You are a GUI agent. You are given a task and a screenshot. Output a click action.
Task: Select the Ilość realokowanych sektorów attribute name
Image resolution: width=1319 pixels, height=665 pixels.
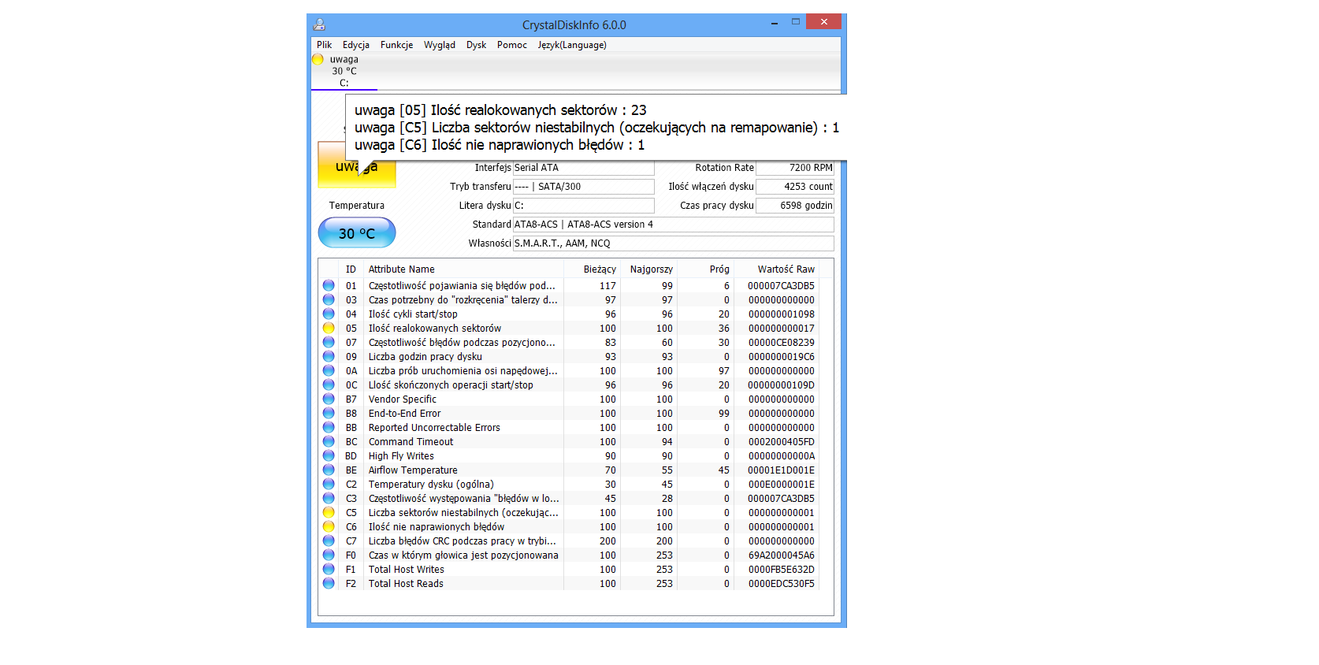coord(435,329)
